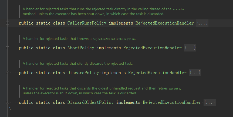The width and height of the screenshot is (233, 117).
Task: Open the CallerRunsPolicy class name link
Action: [87, 23]
